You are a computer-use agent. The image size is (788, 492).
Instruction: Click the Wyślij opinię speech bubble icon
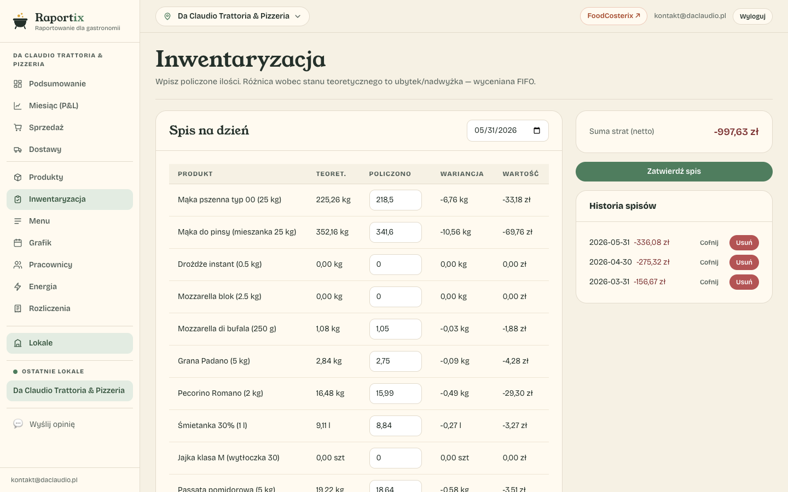click(x=18, y=424)
